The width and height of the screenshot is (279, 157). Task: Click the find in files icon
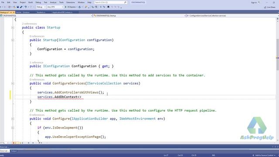point(86,7)
